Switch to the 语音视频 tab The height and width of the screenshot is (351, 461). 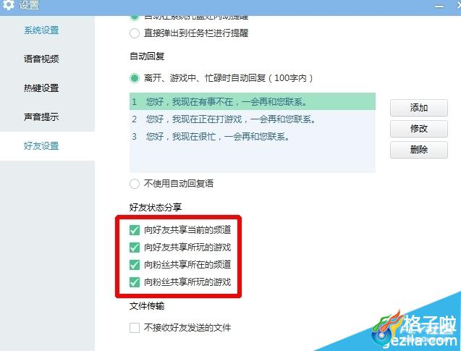tap(41, 59)
